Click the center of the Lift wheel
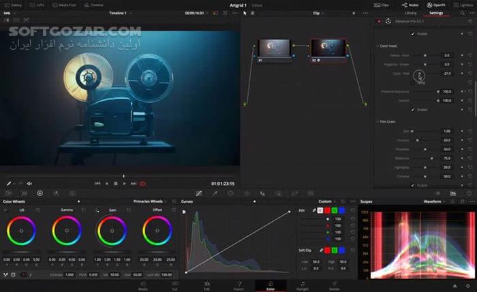The height and width of the screenshot is (292, 477). coord(21,231)
